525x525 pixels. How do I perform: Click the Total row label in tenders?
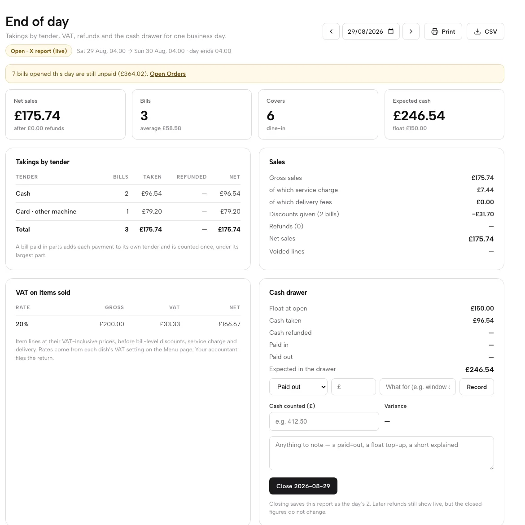tap(23, 230)
